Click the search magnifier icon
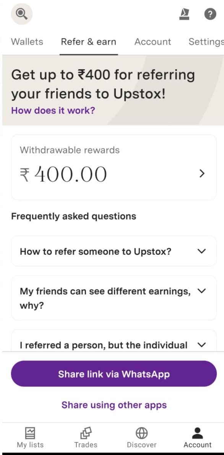Screen dimensions: 224x455 point(21,13)
